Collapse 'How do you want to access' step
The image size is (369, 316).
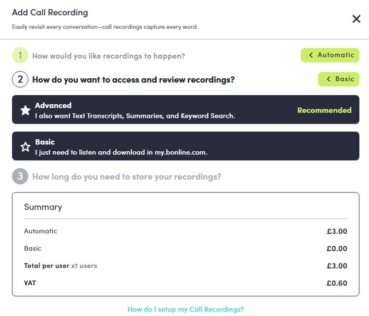133,79
